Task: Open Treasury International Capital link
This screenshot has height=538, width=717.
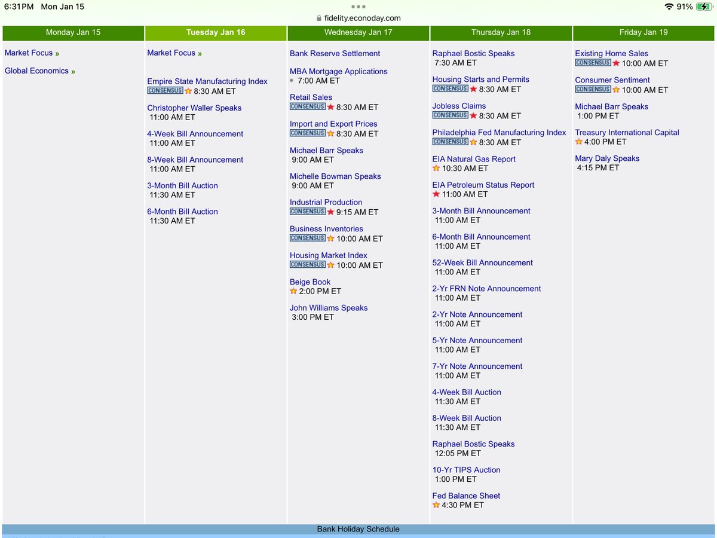Action: click(627, 132)
